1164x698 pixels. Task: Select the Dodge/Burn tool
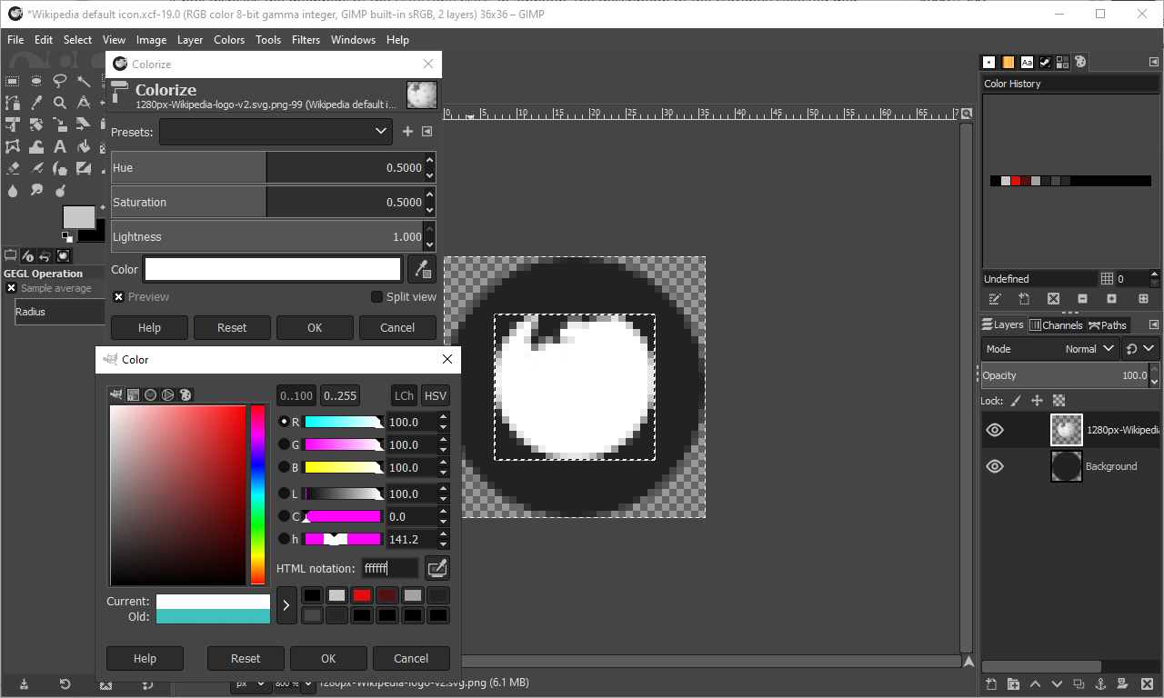point(60,190)
